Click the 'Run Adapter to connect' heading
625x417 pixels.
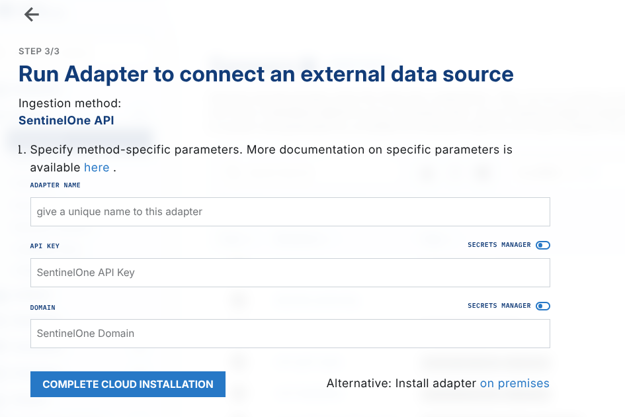tap(266, 73)
